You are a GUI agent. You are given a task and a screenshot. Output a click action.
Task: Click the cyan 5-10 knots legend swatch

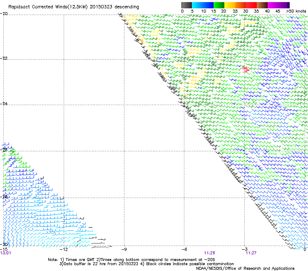tap(197, 5)
